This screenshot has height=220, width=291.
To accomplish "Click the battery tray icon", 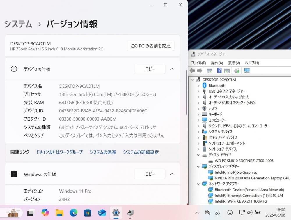I will tap(258, 212).
